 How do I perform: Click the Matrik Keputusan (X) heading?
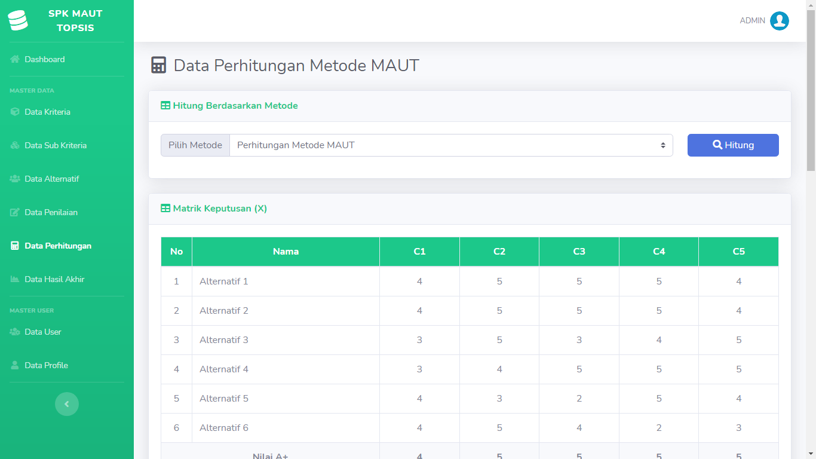[x=220, y=209]
